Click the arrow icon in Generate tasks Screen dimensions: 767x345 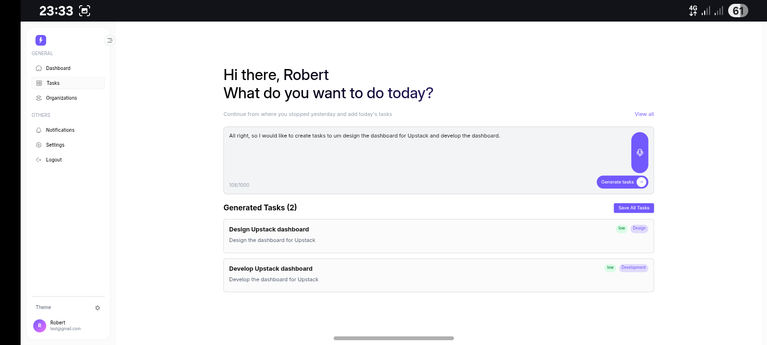pyautogui.click(x=641, y=182)
